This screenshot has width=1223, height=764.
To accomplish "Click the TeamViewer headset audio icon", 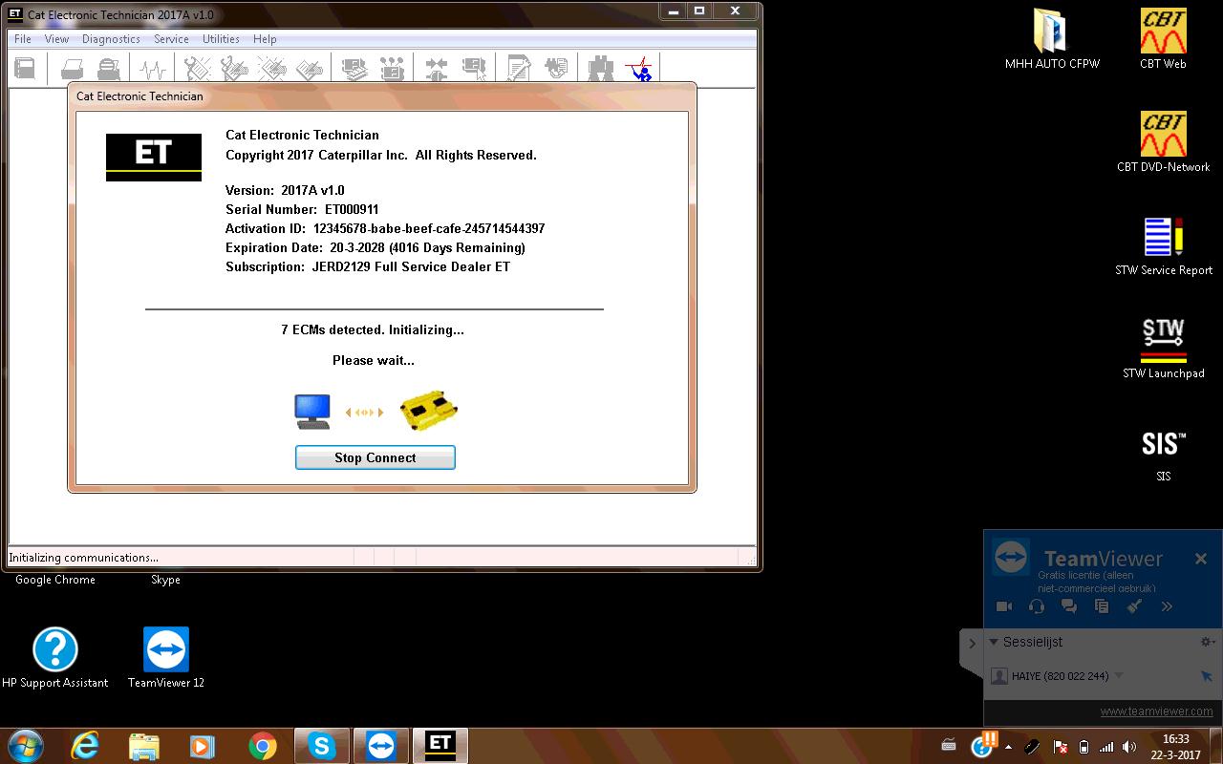I will coord(1037,606).
